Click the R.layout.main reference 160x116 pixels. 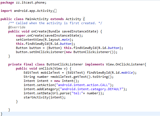pos(57,40)
